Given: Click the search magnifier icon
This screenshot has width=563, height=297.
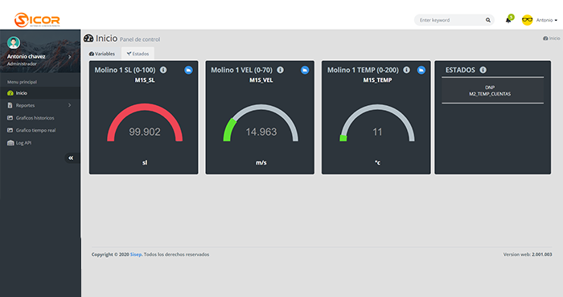Looking at the screenshot, I should coord(488,20).
